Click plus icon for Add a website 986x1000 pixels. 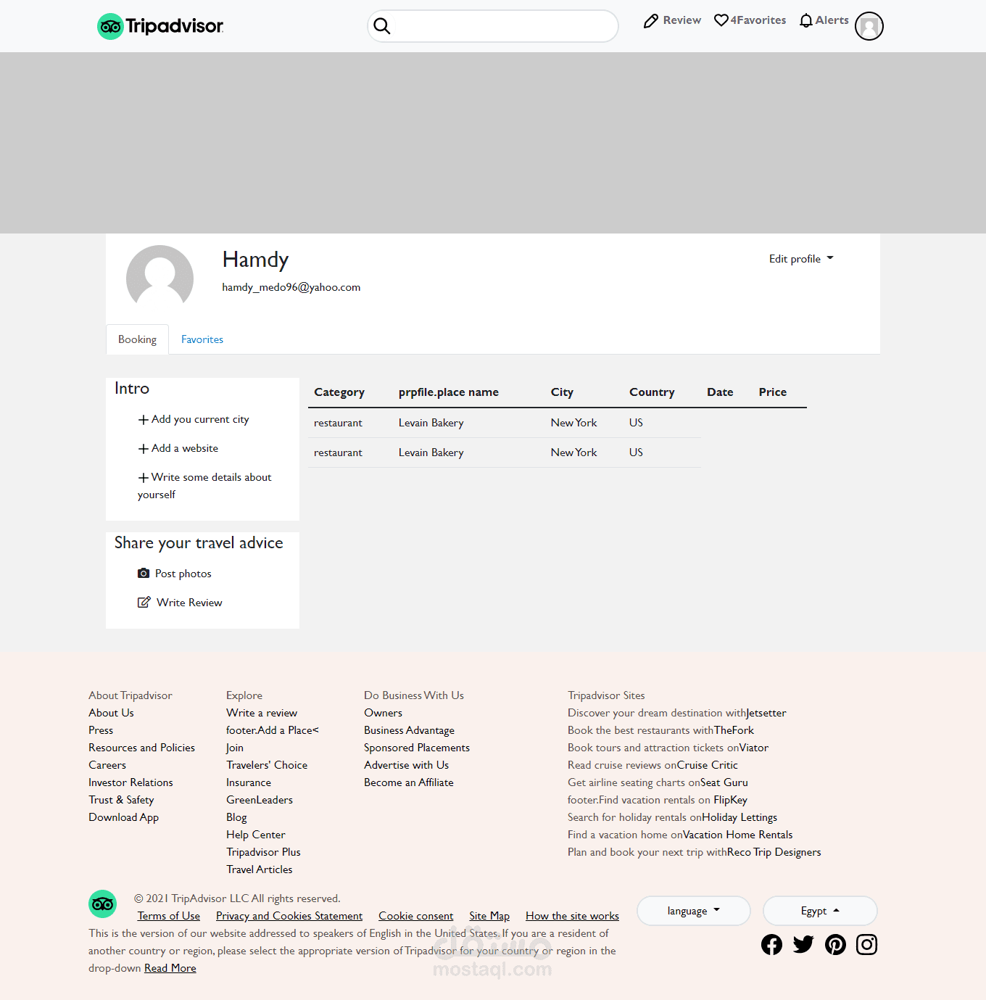pos(144,449)
